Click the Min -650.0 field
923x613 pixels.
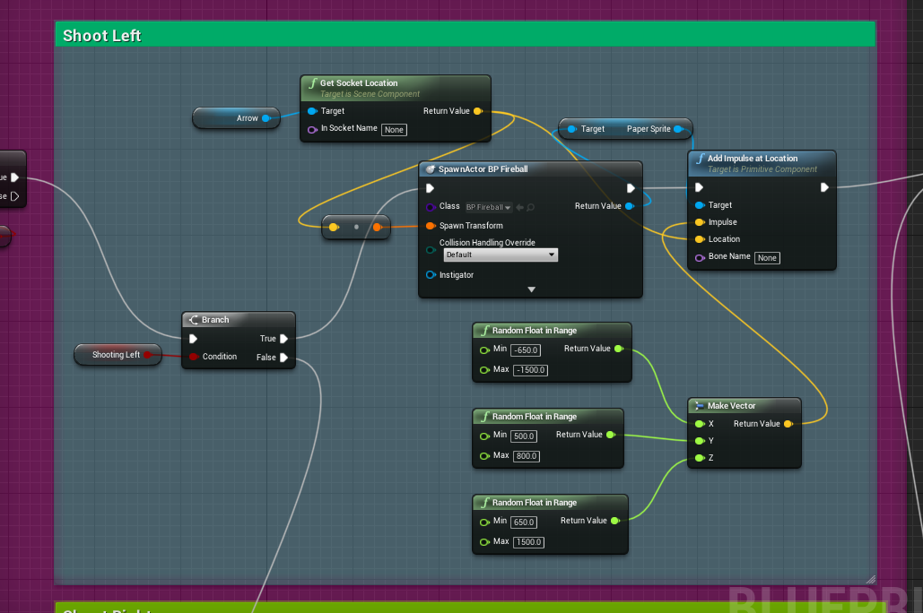tap(526, 350)
